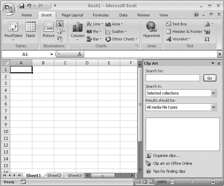
Task: Open the Bar chart dropdown
Action: tap(94, 39)
